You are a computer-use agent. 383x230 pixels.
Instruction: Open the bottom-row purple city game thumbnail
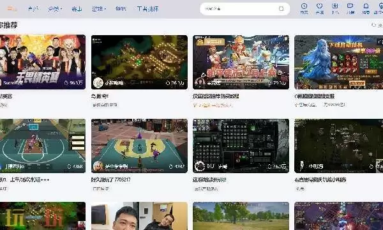pyautogui.click(x=338, y=216)
